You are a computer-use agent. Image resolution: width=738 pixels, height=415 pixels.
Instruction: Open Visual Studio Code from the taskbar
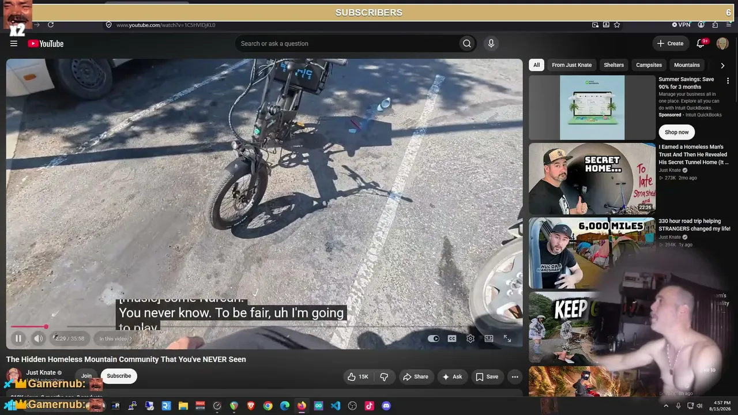click(336, 406)
